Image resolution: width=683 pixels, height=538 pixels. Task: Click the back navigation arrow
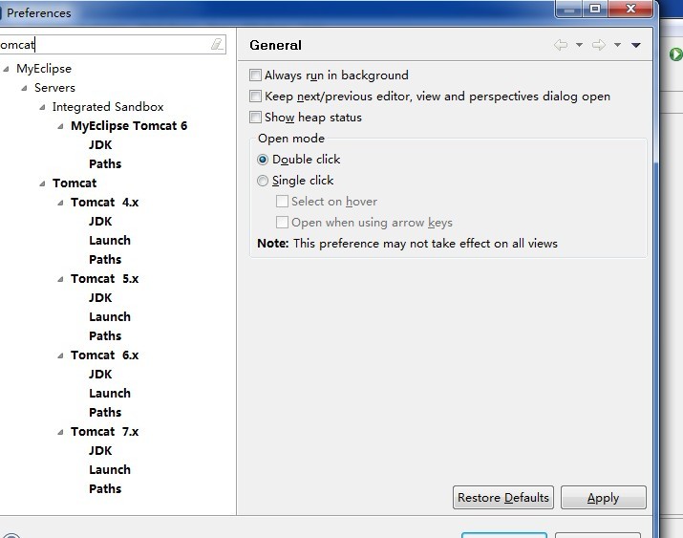click(x=561, y=45)
